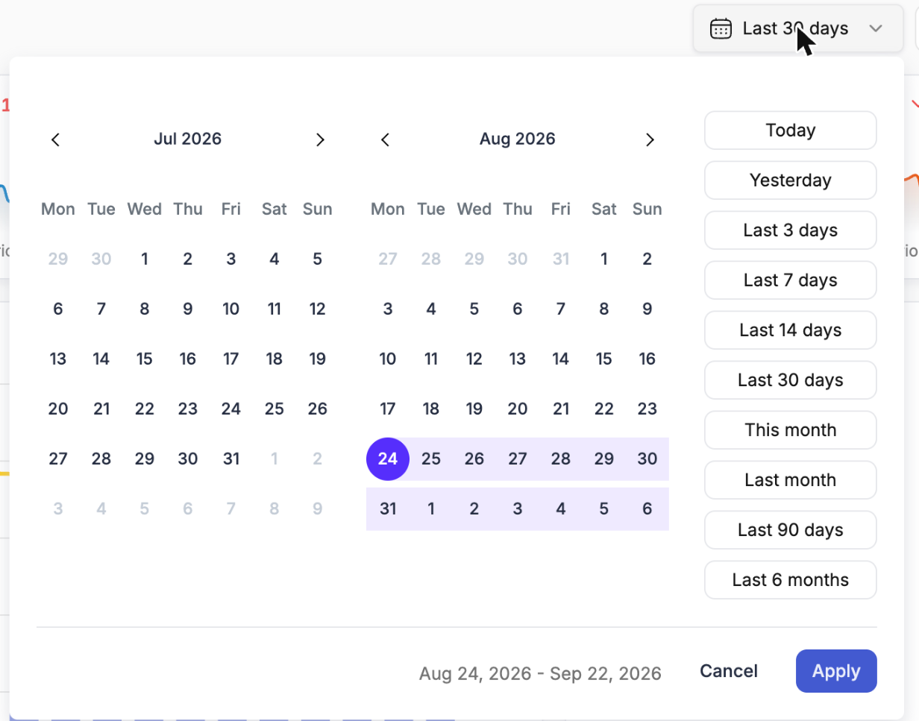Select July 26 in the calendar

318,409
